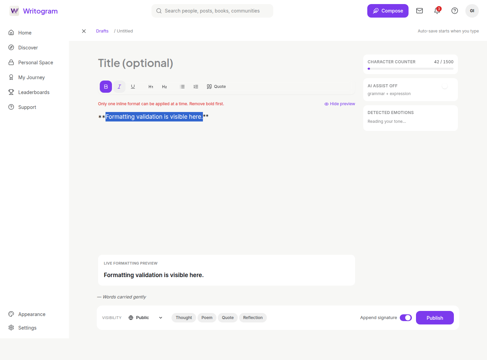Apply Underline formatting button
The width and height of the screenshot is (487, 360).
coord(133,87)
